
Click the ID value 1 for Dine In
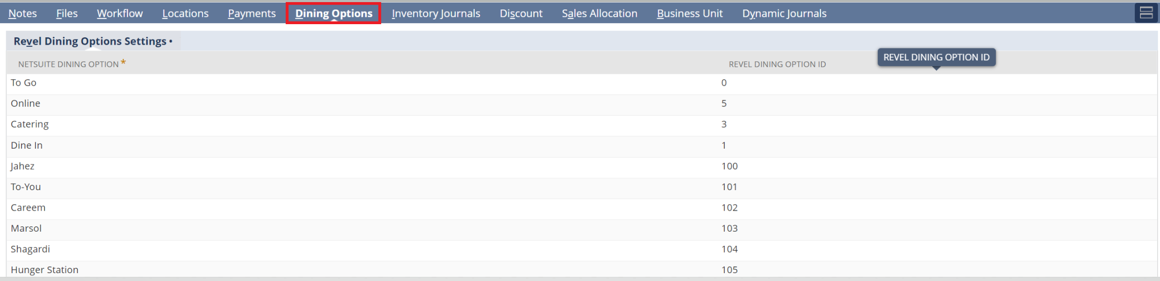pyautogui.click(x=724, y=145)
